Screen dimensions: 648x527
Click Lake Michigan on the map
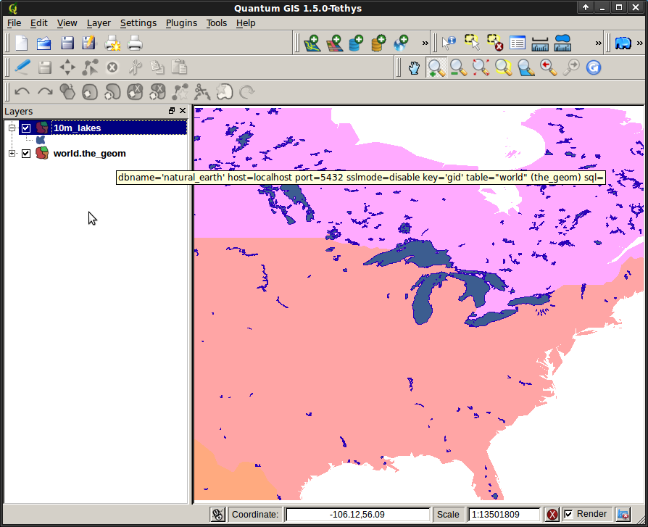pyautogui.click(x=423, y=304)
